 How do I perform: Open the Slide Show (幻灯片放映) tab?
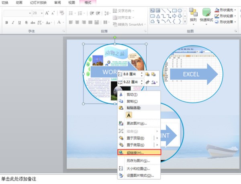click(x=39, y=2)
